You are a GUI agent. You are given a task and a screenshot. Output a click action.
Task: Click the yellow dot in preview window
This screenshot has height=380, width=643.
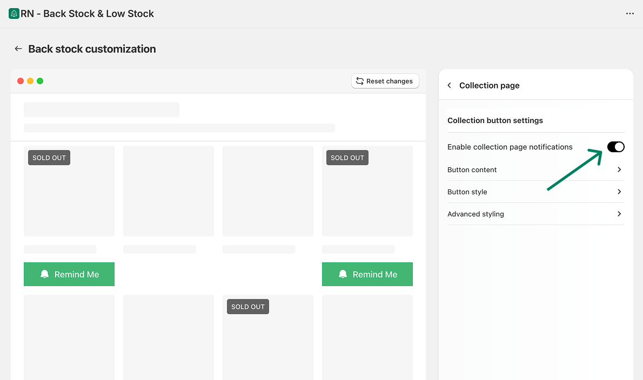click(30, 81)
